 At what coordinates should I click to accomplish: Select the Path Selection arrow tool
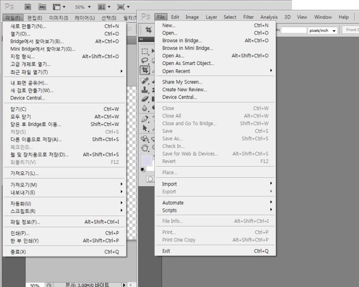click(145, 128)
